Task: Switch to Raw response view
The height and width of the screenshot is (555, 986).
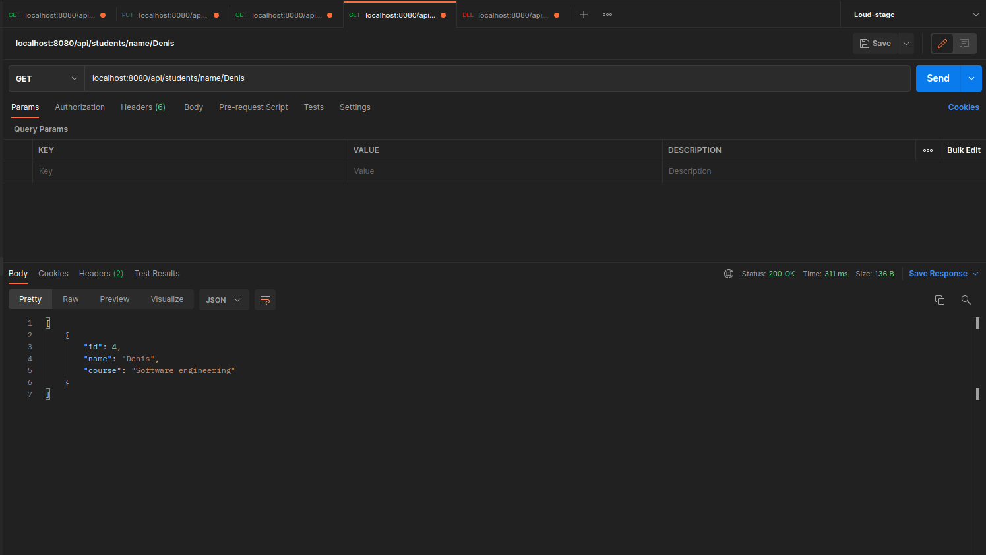Action: (71, 299)
